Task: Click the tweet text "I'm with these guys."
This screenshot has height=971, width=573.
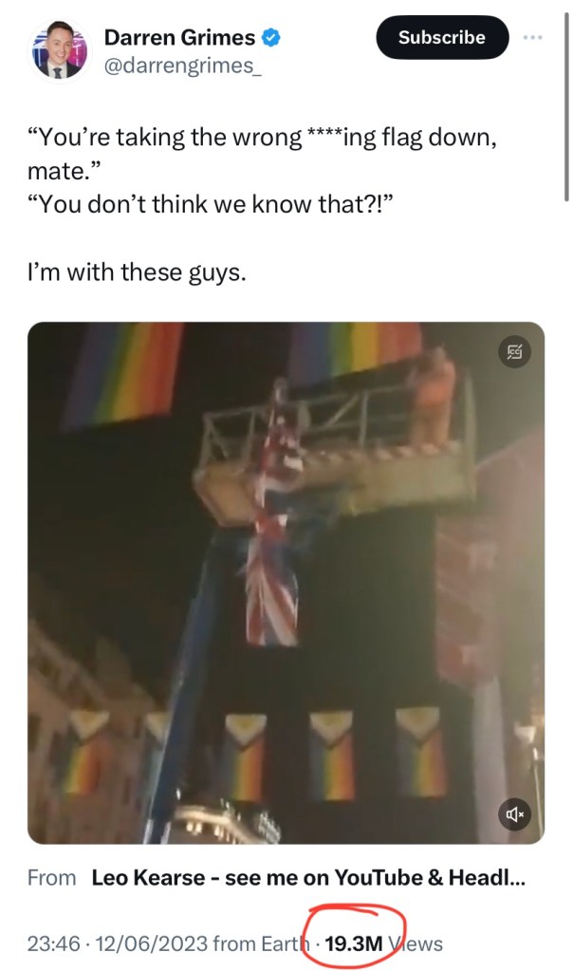Action: tap(137, 271)
